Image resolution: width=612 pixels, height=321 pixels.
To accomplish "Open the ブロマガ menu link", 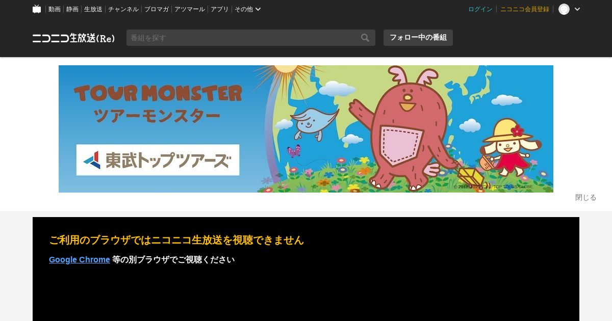I will point(157,9).
